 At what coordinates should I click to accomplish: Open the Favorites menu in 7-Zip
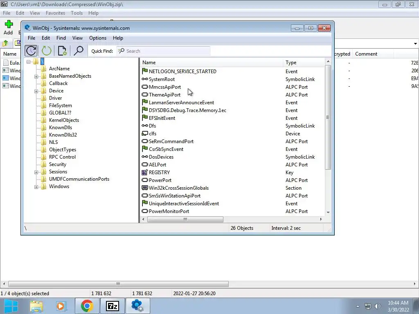(x=55, y=13)
